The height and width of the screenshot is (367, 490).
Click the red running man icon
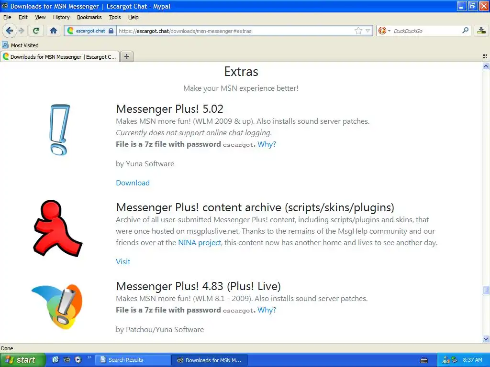[58, 228]
